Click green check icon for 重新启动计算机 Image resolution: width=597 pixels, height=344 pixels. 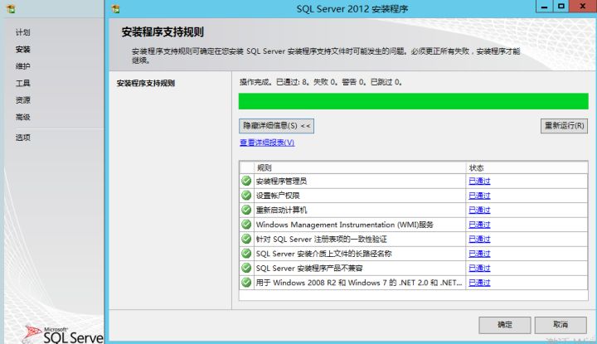246,210
